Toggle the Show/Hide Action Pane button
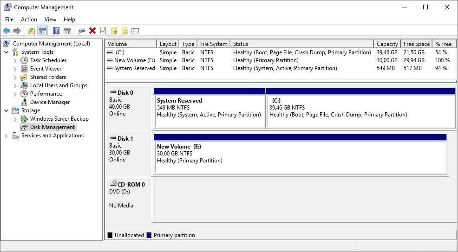Image resolution: width=458 pixels, height=252 pixels. pos(67,31)
